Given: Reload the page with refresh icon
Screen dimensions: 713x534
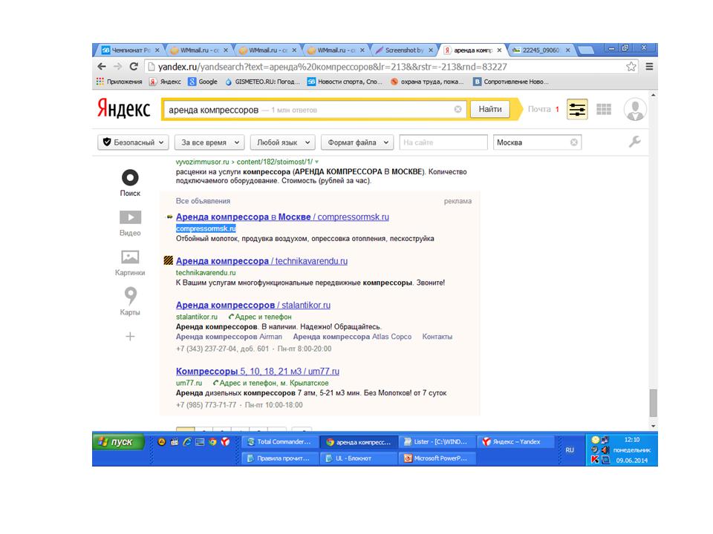Looking at the screenshot, I should (x=134, y=67).
